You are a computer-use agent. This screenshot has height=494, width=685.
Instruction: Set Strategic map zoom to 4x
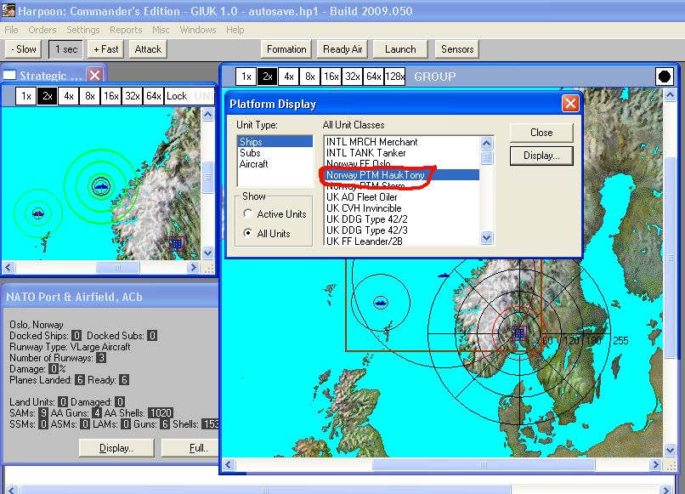(69, 96)
